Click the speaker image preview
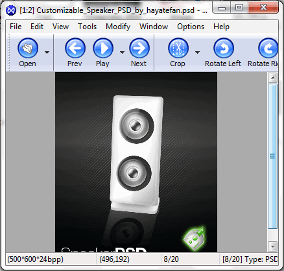The height and width of the screenshot is (271, 284). coord(136,162)
